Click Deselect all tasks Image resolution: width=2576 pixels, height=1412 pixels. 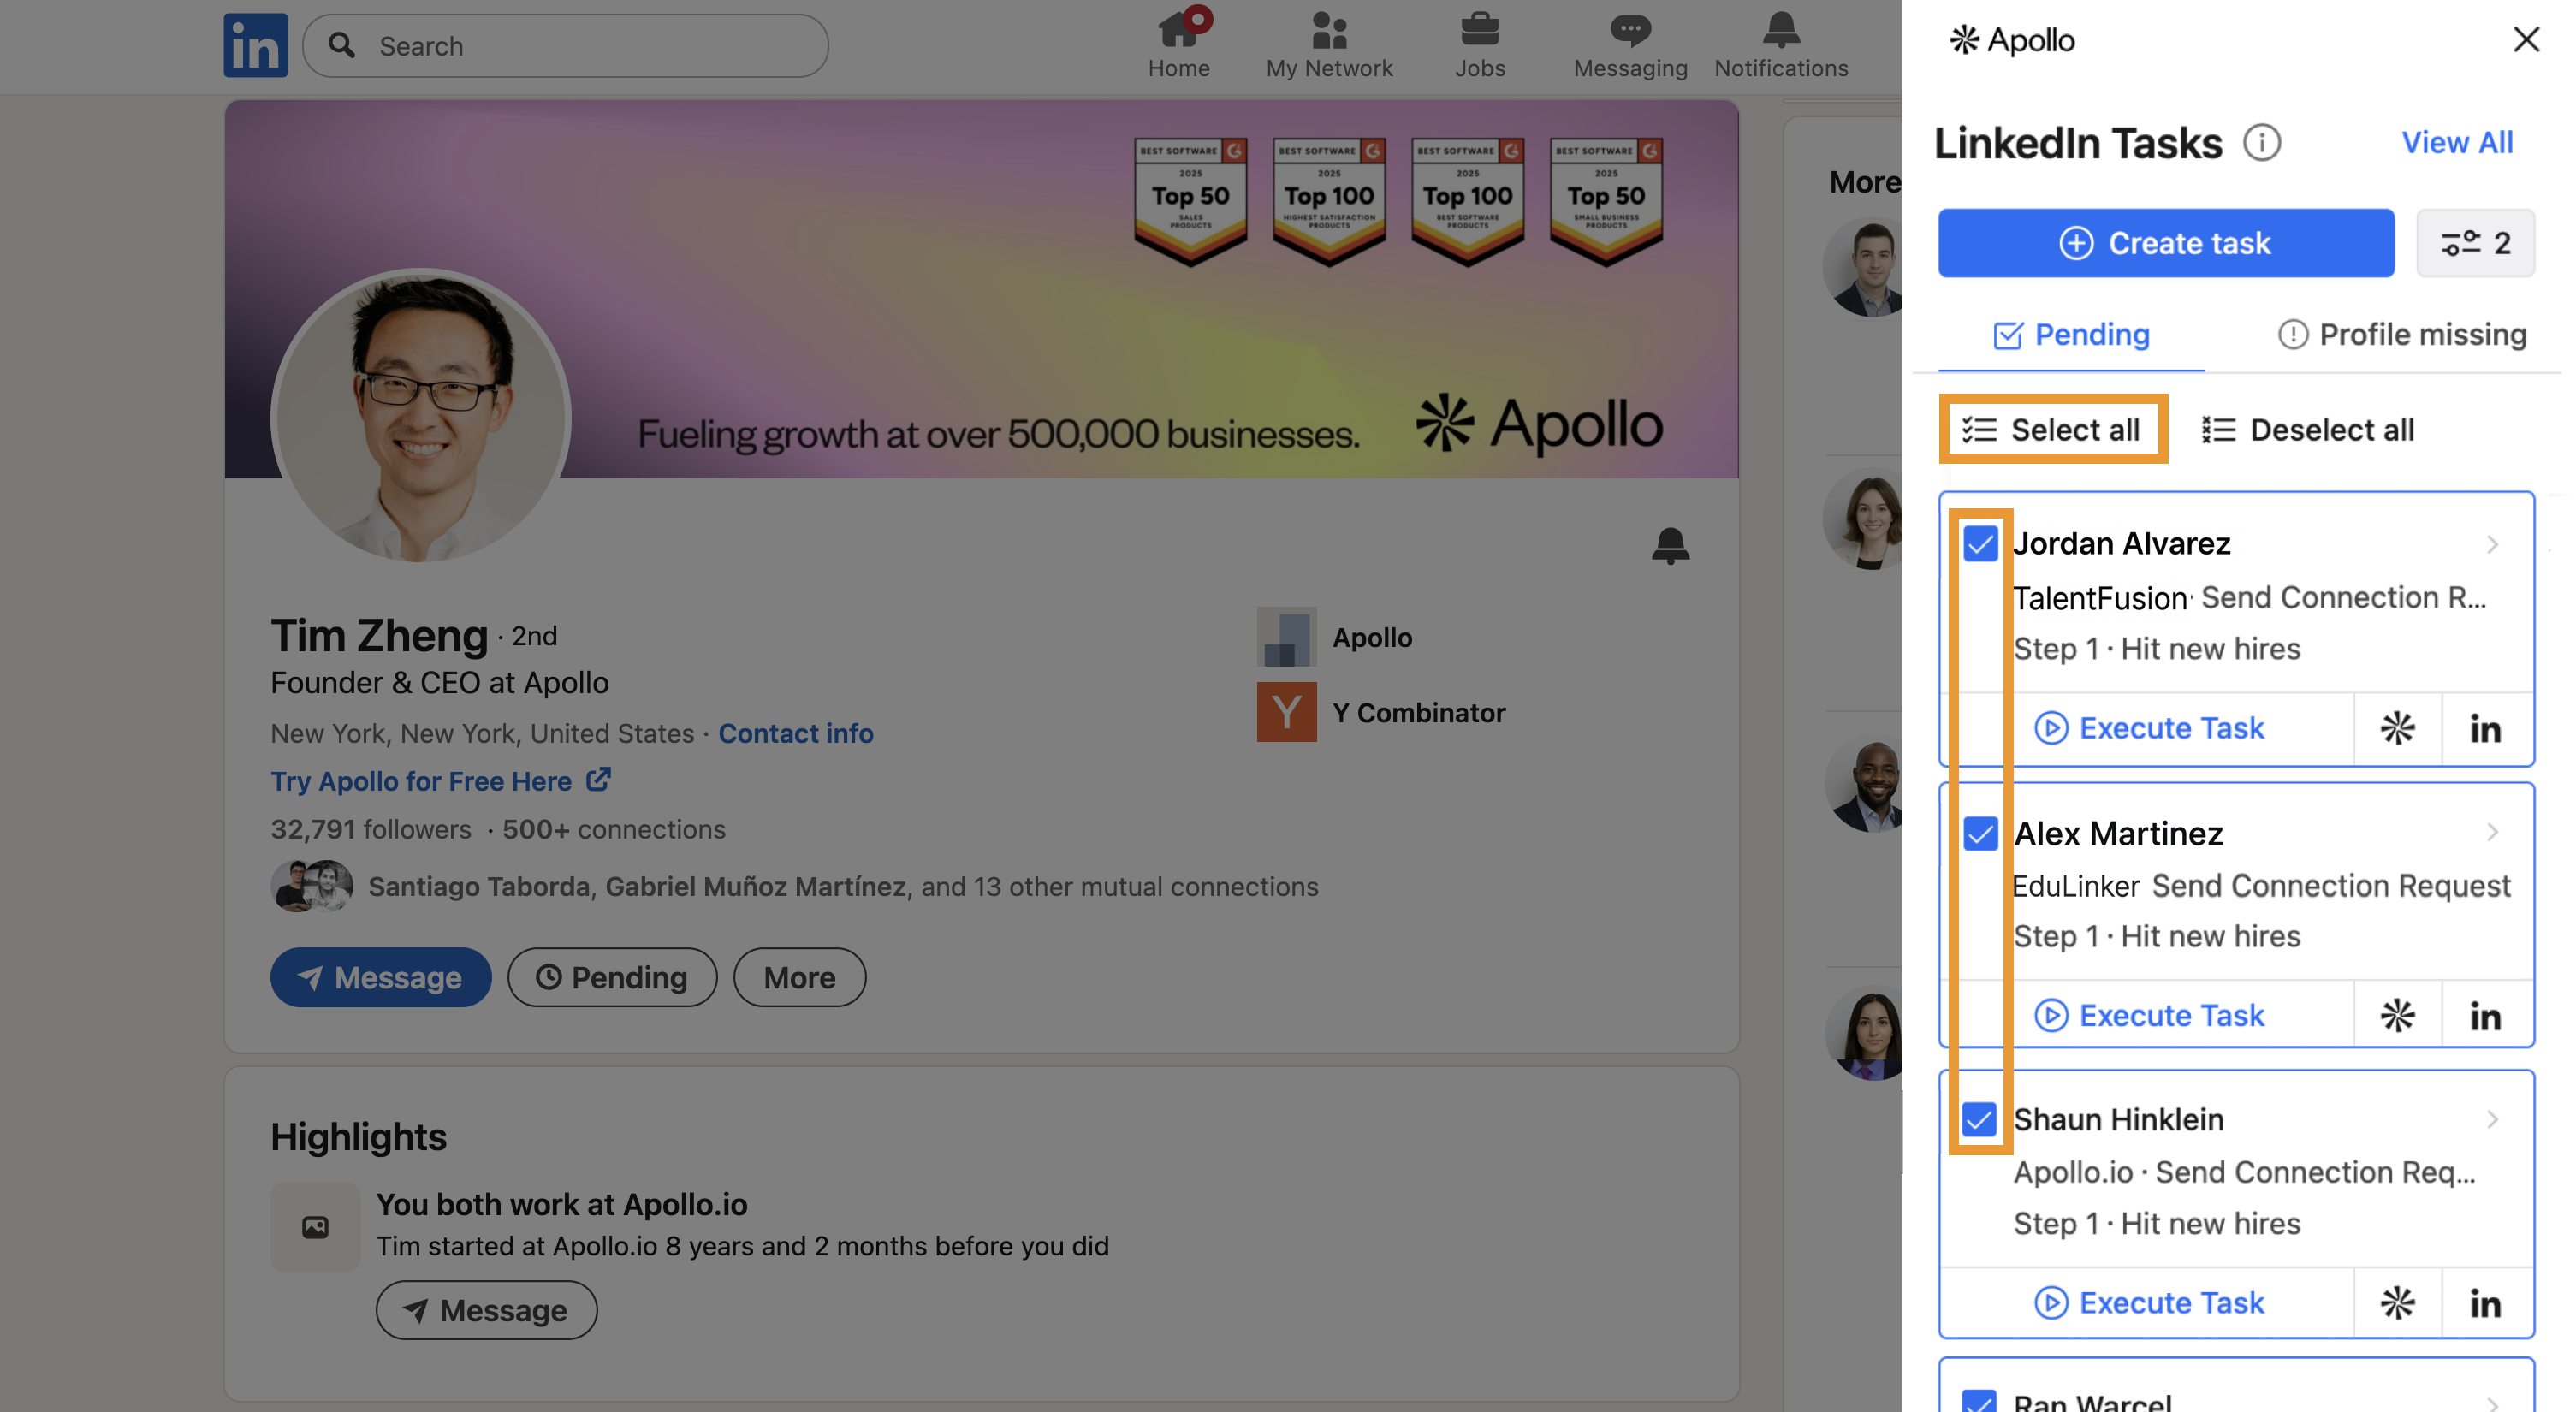tap(2308, 430)
